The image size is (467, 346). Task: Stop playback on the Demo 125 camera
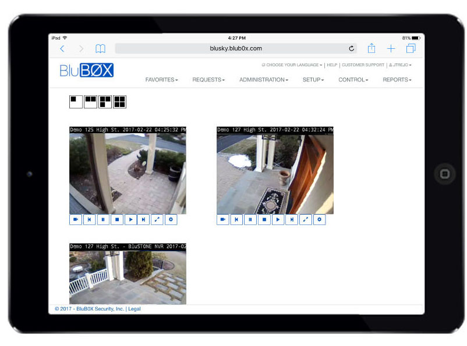(x=117, y=219)
